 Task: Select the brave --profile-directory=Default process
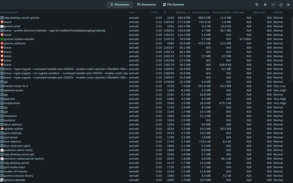(146, 31)
